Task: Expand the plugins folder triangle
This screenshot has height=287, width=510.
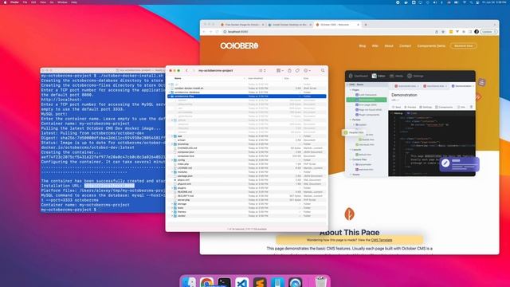Action: (x=172, y=188)
